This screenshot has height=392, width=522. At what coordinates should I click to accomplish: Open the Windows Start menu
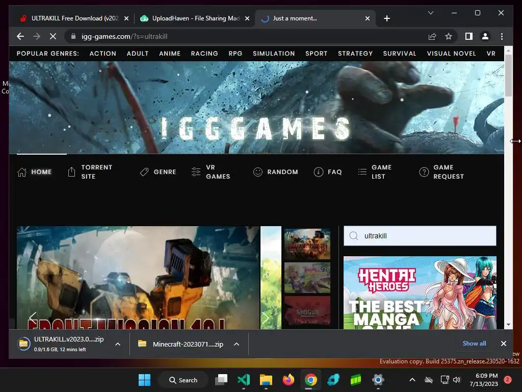pos(144,380)
